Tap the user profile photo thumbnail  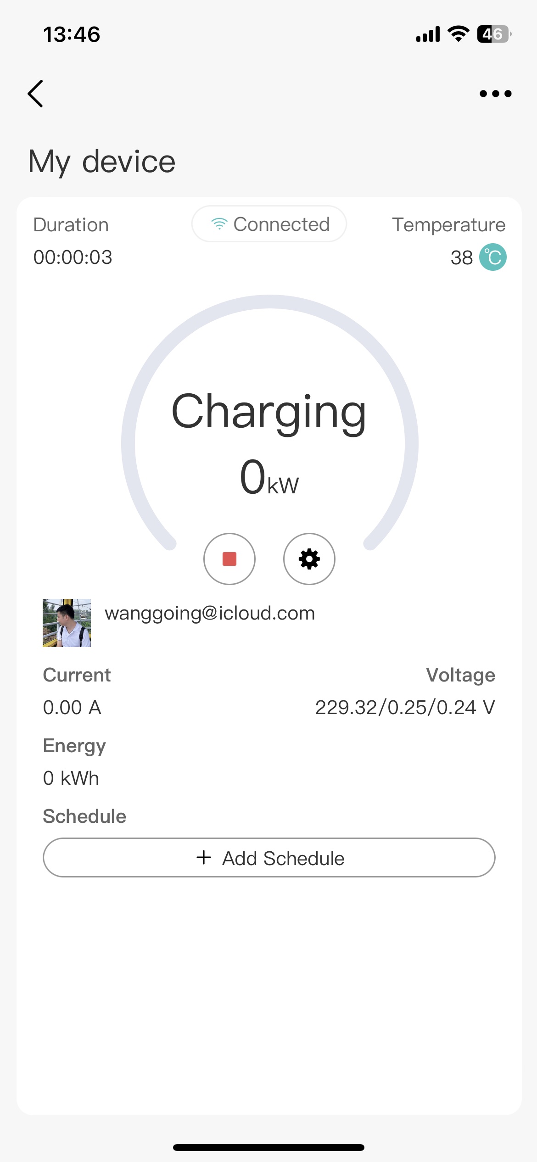67,623
